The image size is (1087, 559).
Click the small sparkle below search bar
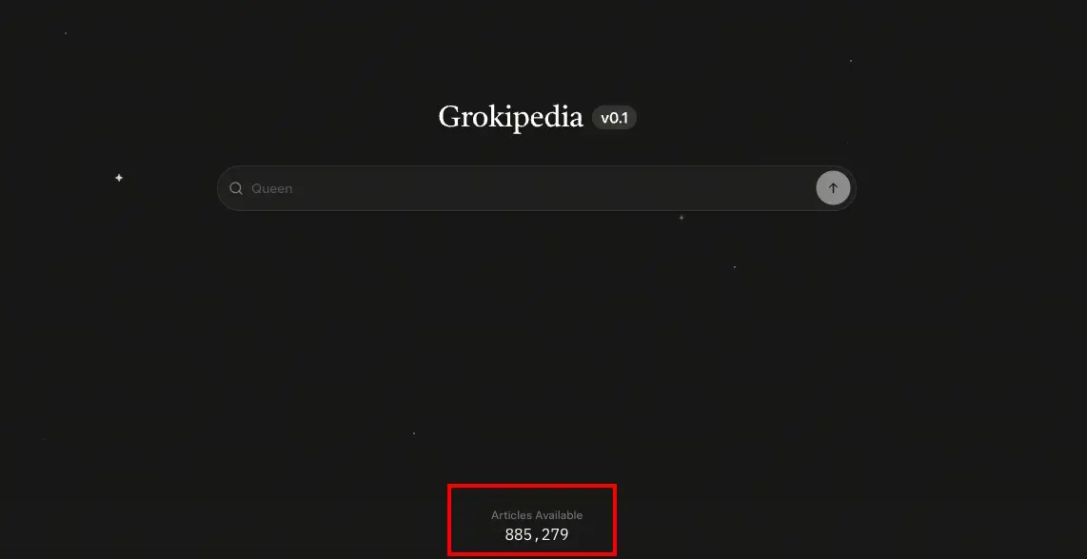[x=682, y=218]
